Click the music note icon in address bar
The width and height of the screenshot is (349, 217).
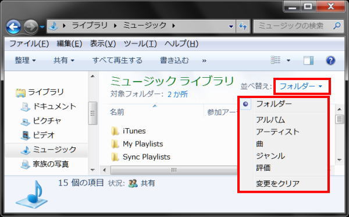(x=54, y=26)
